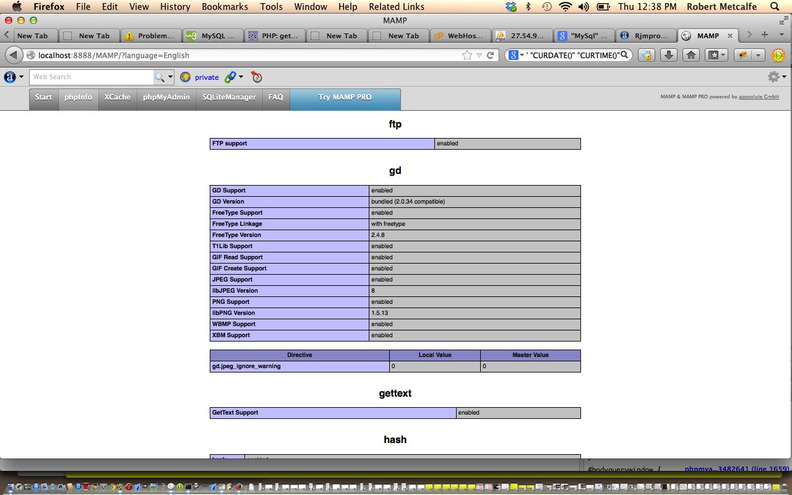Open the Tools menu

click(x=271, y=7)
